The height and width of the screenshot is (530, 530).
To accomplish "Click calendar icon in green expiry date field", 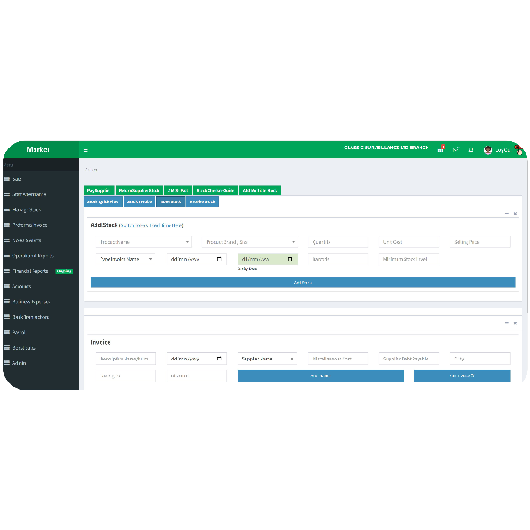I will tap(290, 259).
